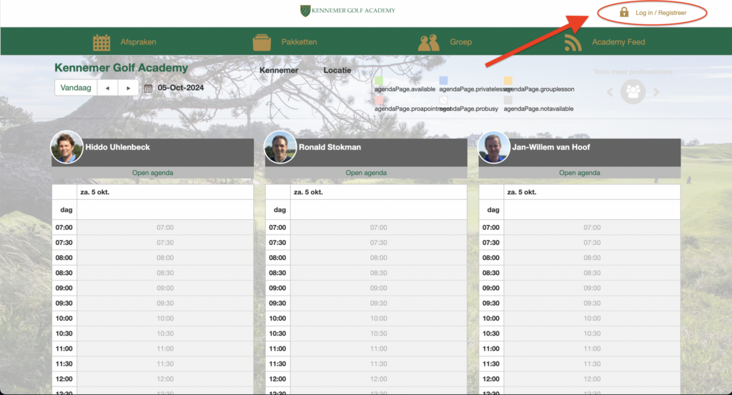
Task: Click the agendaPage.grouplesson legend text
Action: point(539,89)
